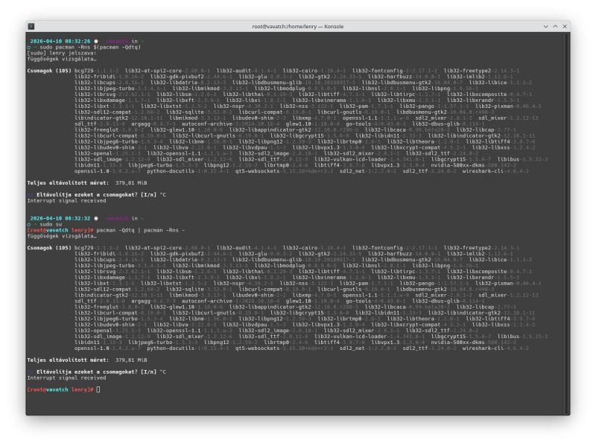The image size is (596, 446).
Task: Click 'Interrupt signal received' above the 08:32:32 timestamp
Action: [x=66, y=200]
